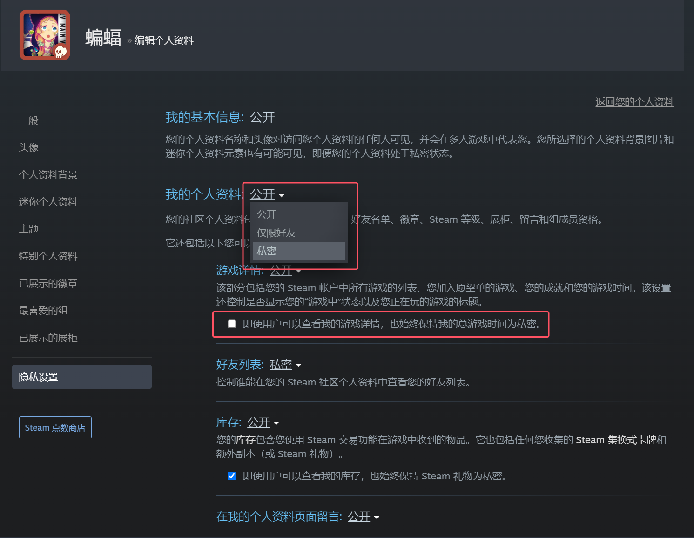Screen dimensions: 694x538
Task: Collapse the 我的个人资料 privacy dropdown
Action: [x=267, y=194]
